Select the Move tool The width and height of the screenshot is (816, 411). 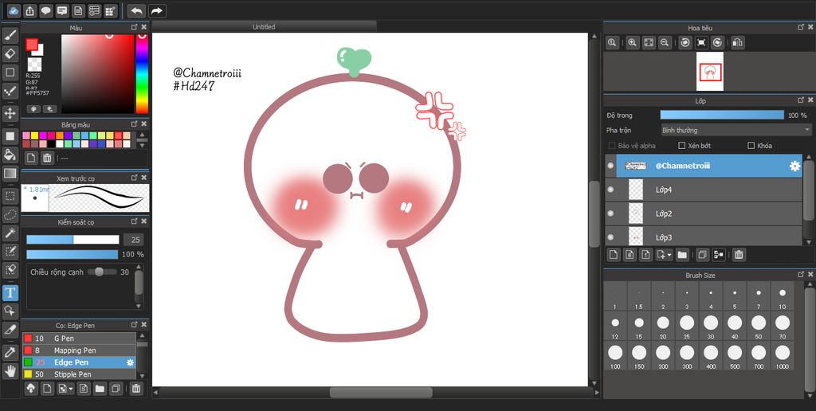pyautogui.click(x=10, y=113)
